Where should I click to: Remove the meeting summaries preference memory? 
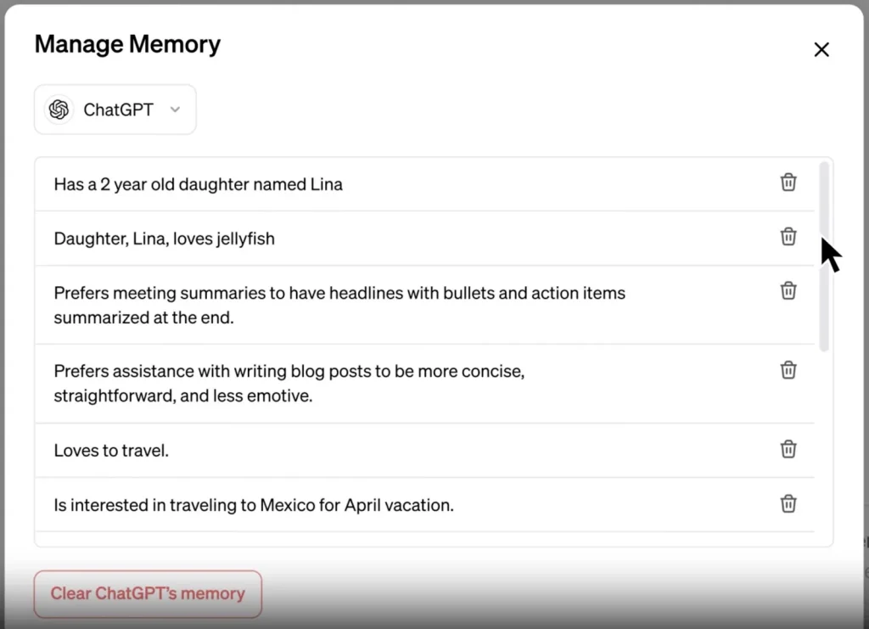pyautogui.click(x=788, y=291)
